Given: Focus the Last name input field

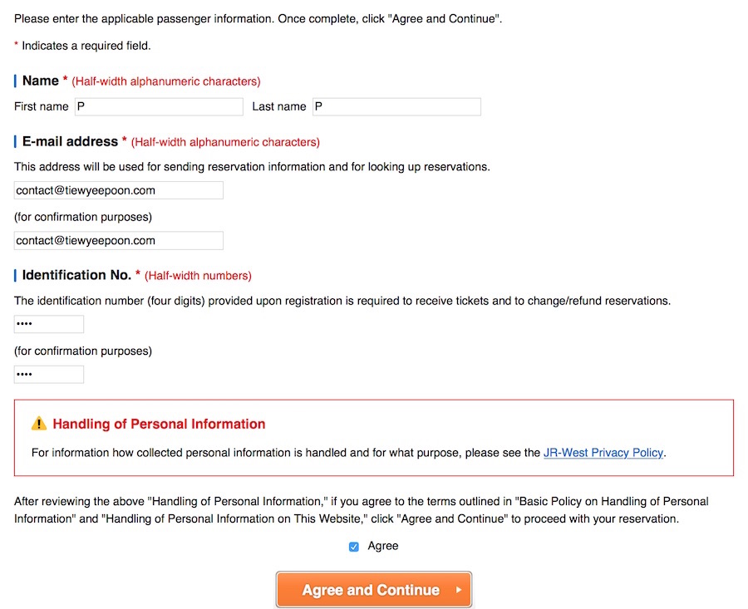Looking at the screenshot, I should click(x=396, y=106).
